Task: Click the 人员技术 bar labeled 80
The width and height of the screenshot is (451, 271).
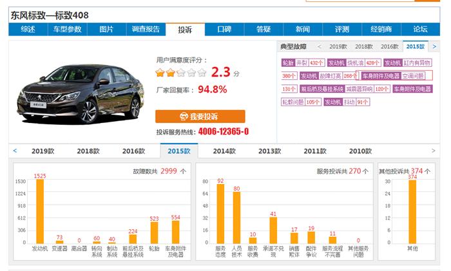Action: [236, 218]
